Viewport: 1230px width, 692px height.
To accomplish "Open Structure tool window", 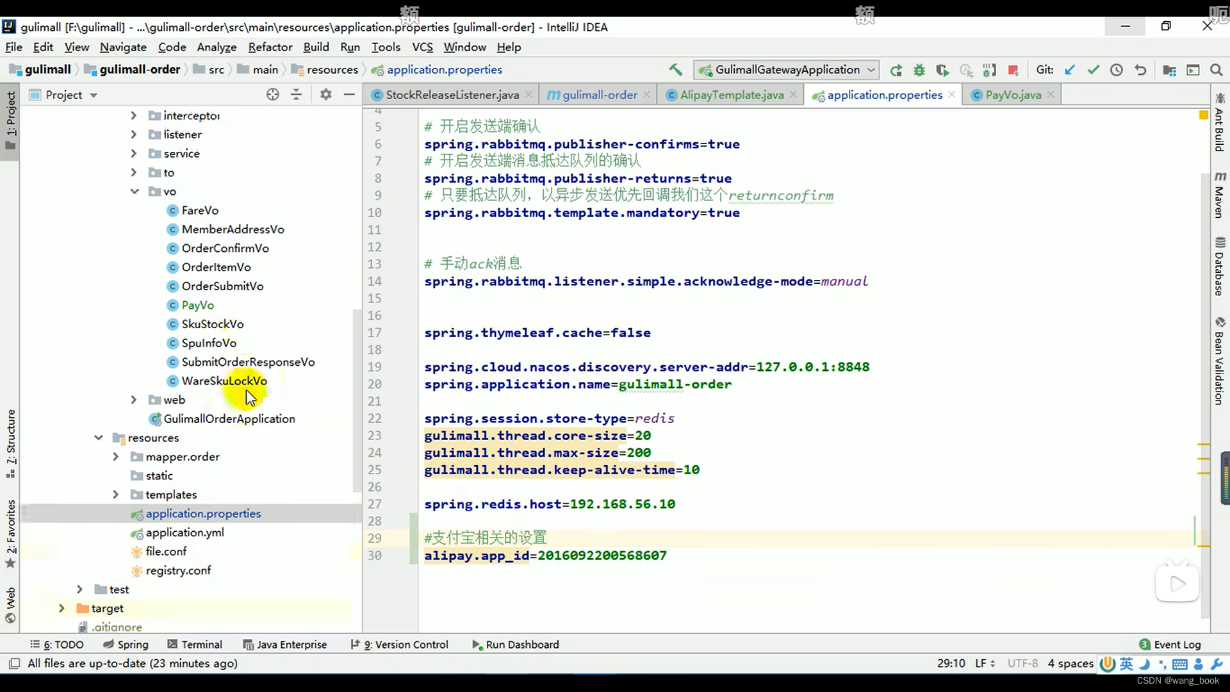I will point(11,443).
